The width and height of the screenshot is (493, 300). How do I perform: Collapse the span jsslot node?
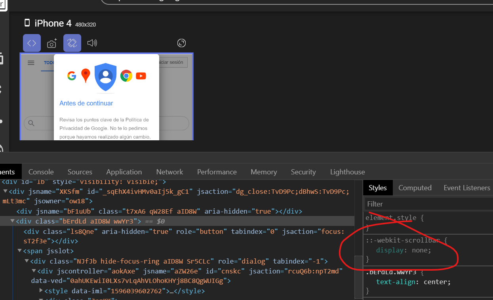point(20,251)
